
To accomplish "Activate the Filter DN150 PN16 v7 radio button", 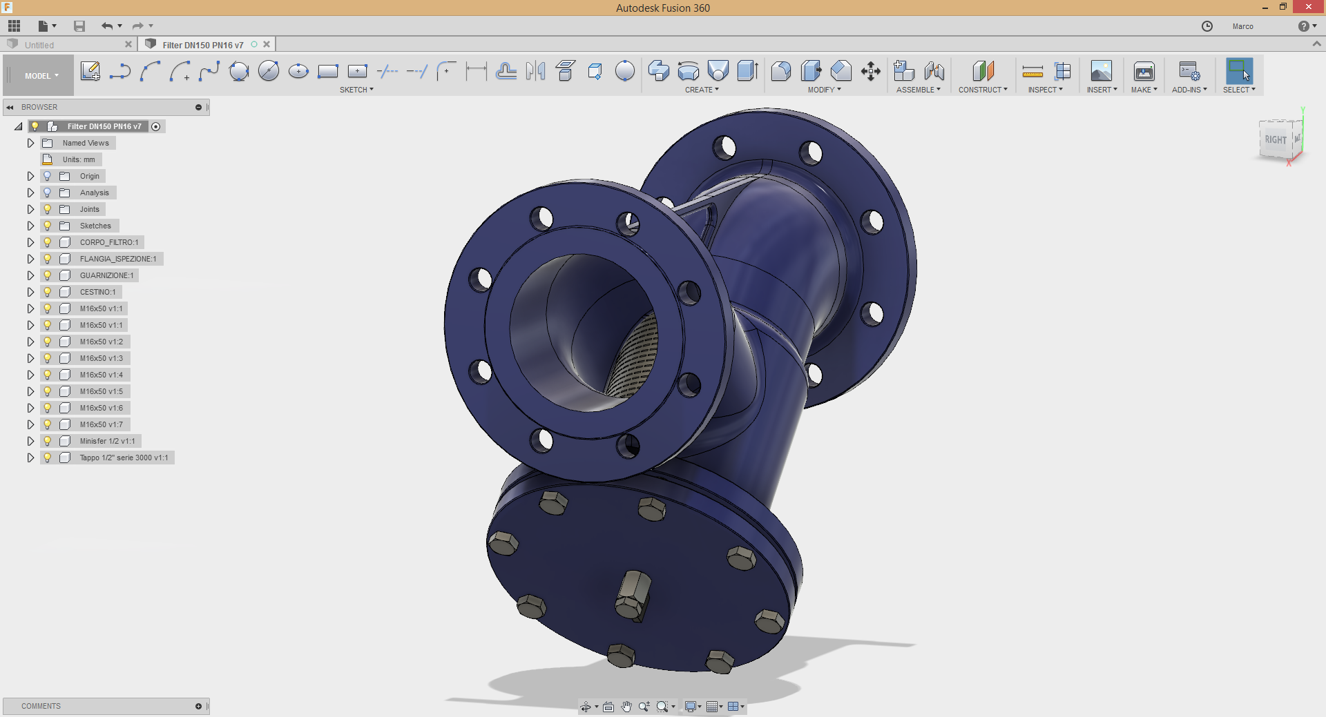I will point(156,126).
